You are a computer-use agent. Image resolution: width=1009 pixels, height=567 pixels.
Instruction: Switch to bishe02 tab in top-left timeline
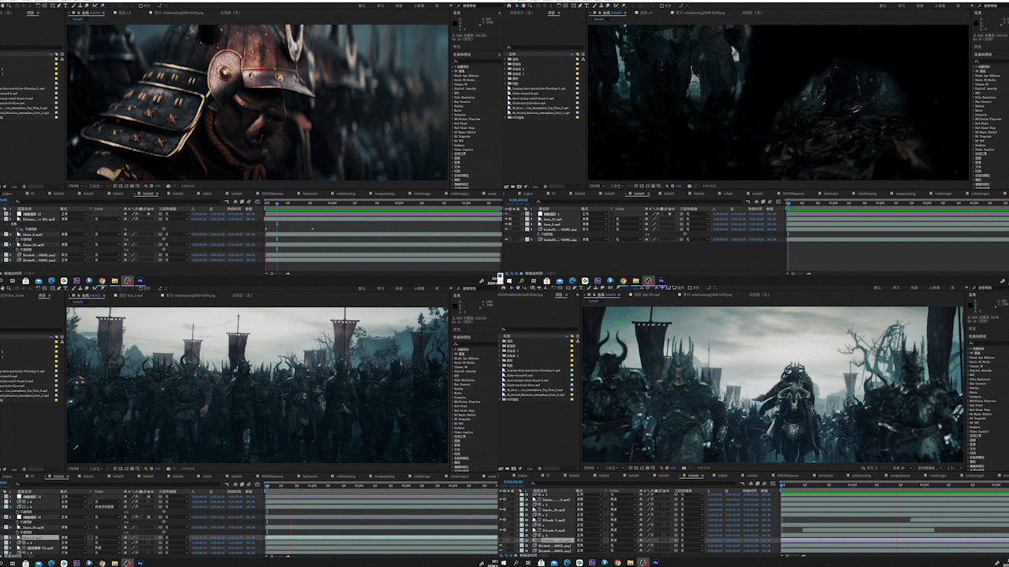tap(59, 194)
